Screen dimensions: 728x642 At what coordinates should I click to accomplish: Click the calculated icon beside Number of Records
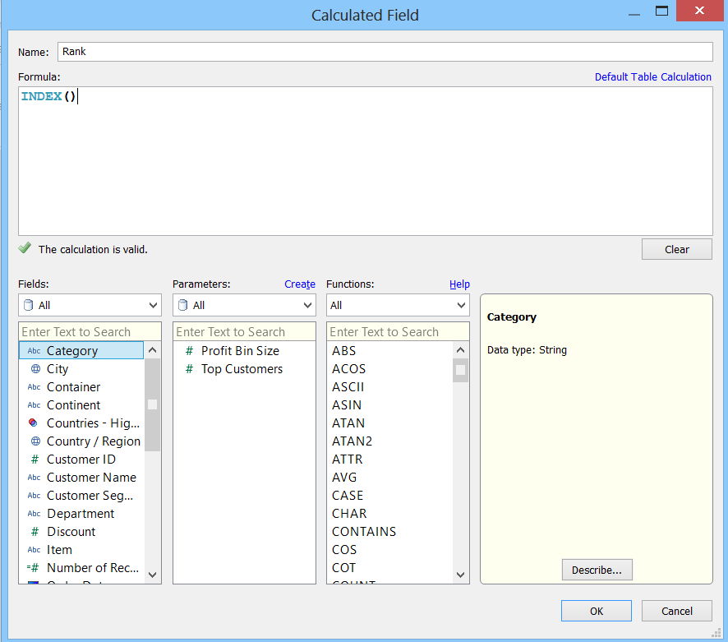click(x=34, y=568)
